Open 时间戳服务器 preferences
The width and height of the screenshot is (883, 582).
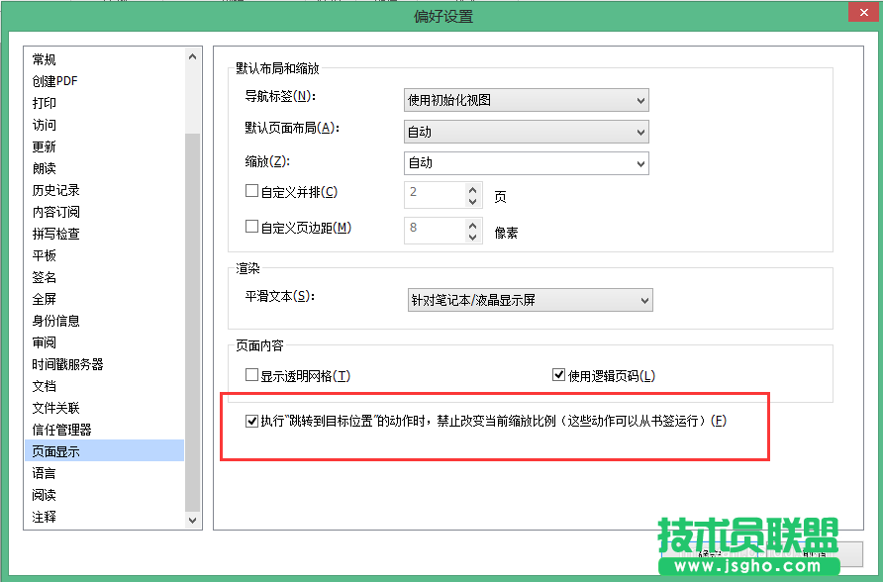[x=104, y=364]
